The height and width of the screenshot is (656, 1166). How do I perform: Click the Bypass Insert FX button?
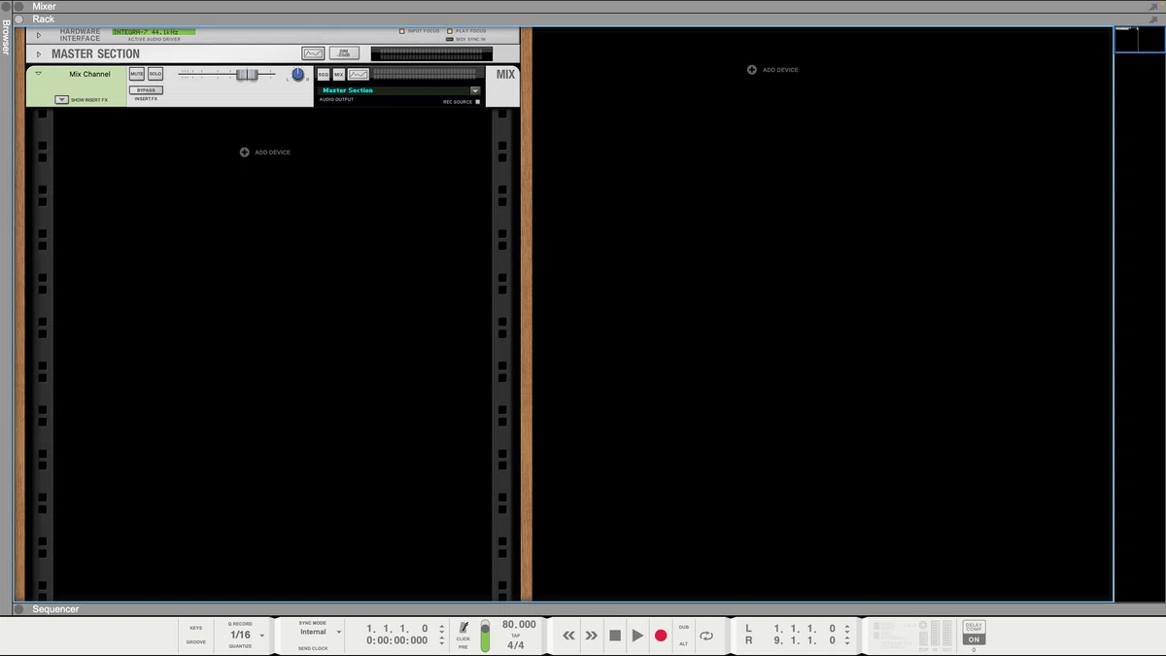[x=146, y=90]
